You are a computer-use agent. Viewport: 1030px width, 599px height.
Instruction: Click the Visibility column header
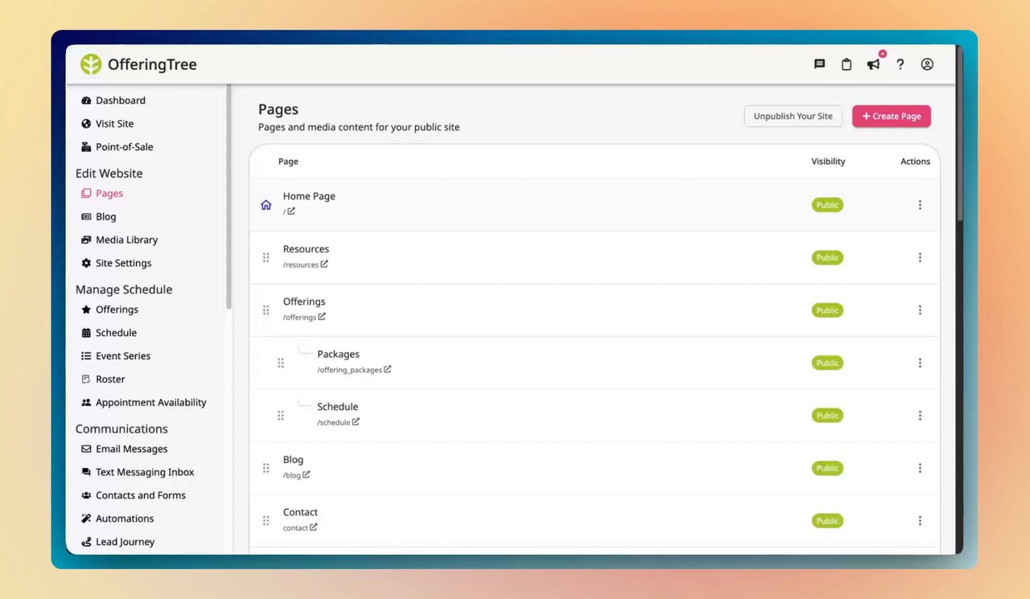point(828,162)
